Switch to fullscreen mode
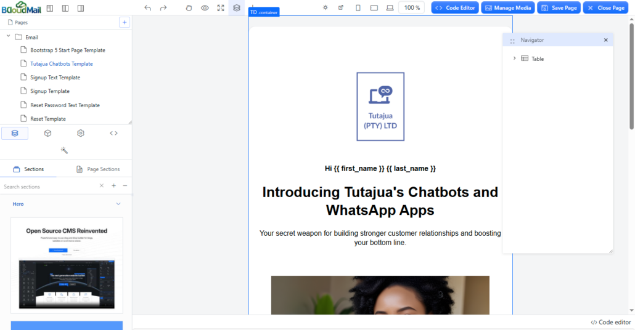 (221, 7)
